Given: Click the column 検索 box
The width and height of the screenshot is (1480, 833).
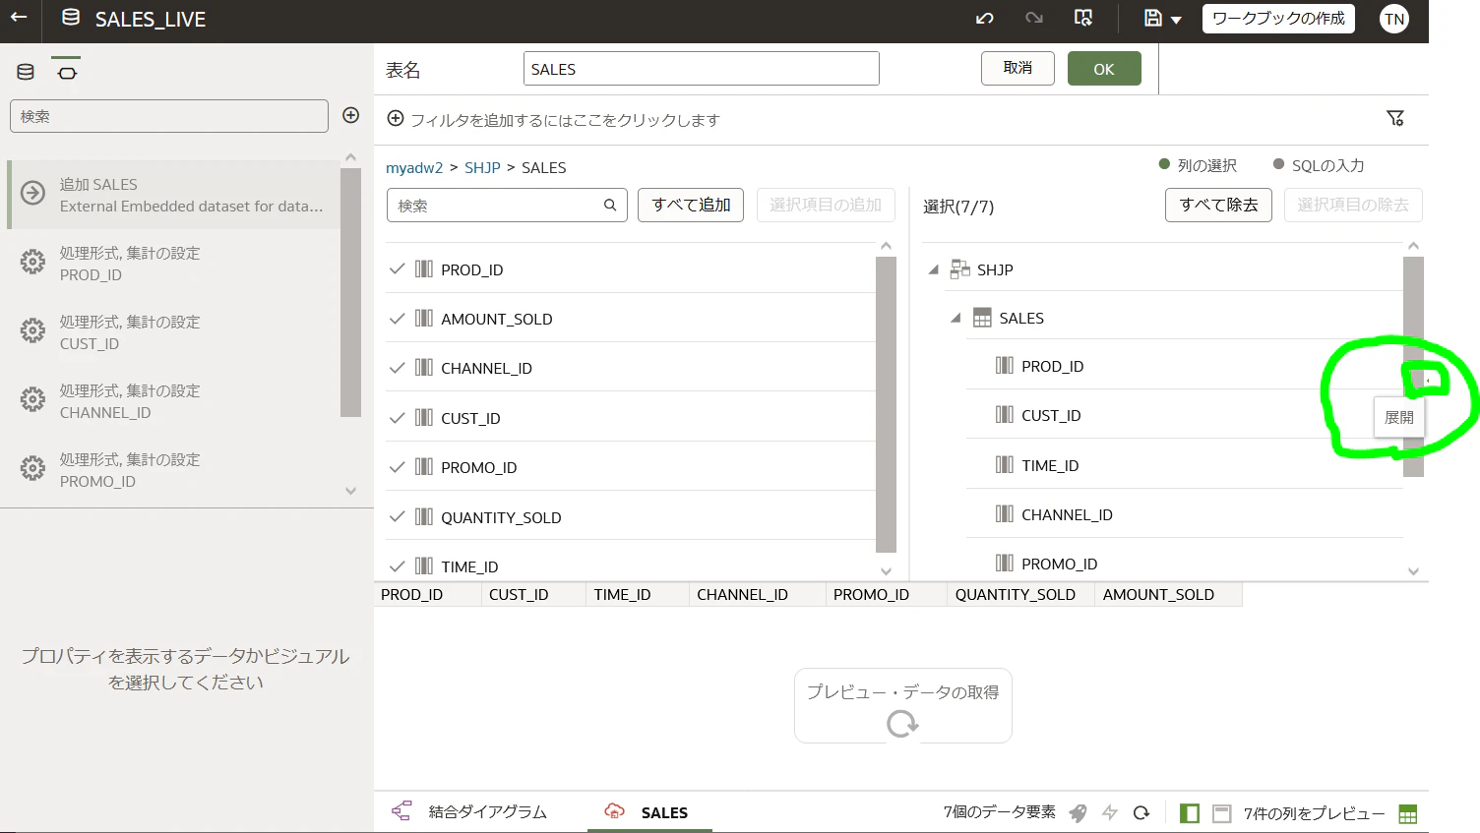Looking at the screenshot, I should [x=507, y=205].
